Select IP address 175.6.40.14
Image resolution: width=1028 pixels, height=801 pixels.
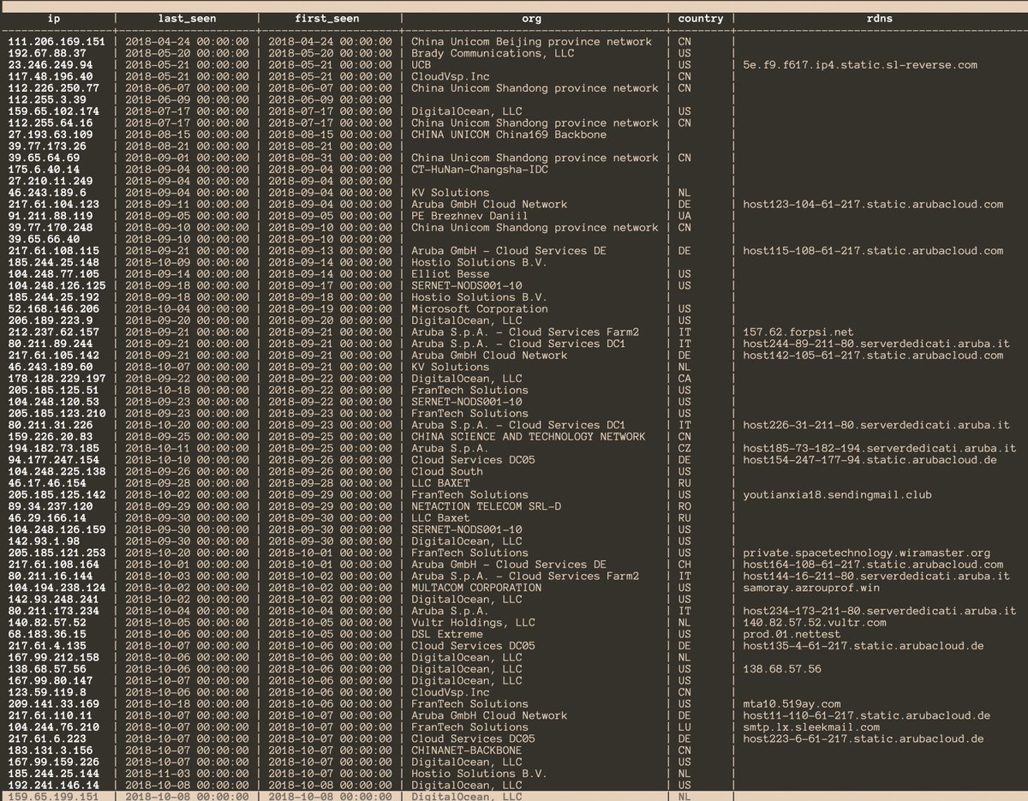[x=43, y=170]
